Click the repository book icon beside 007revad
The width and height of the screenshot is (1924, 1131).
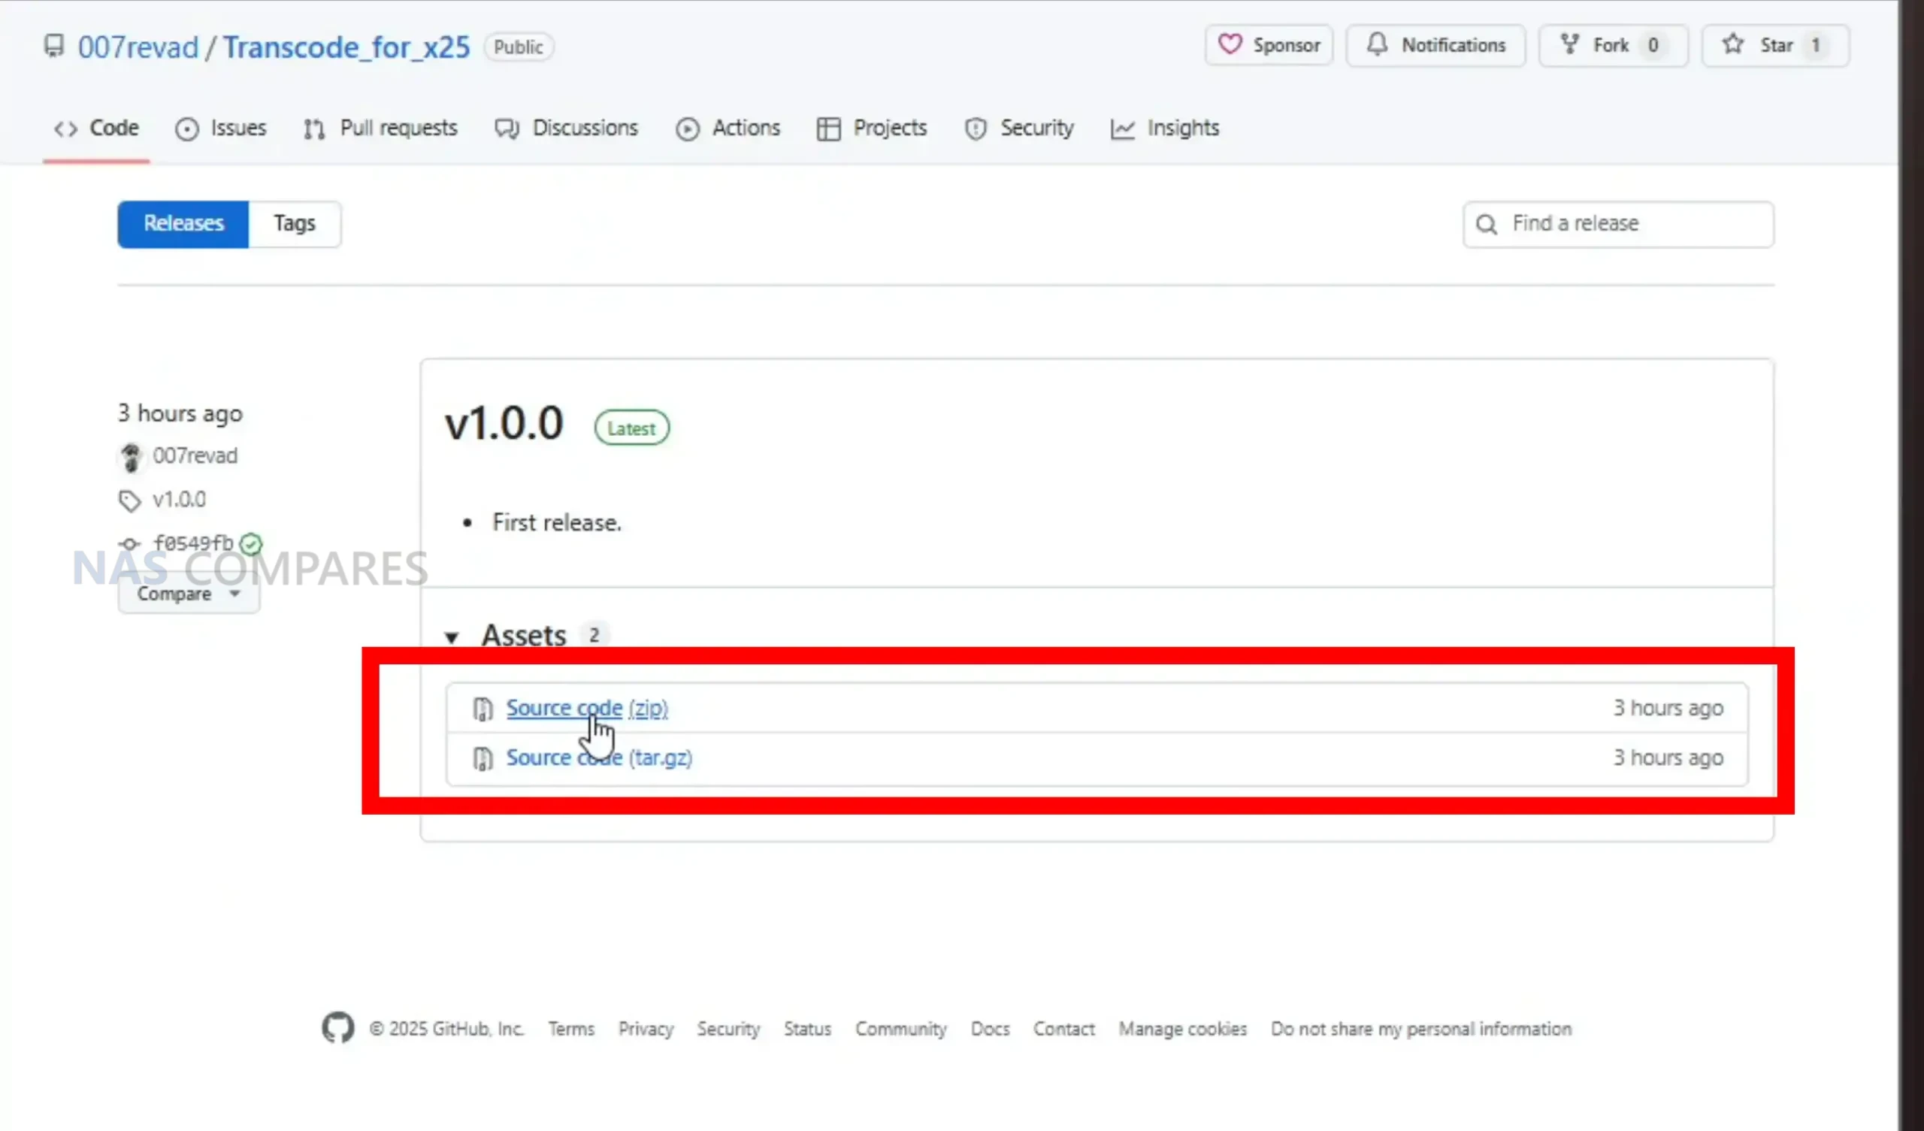(53, 47)
